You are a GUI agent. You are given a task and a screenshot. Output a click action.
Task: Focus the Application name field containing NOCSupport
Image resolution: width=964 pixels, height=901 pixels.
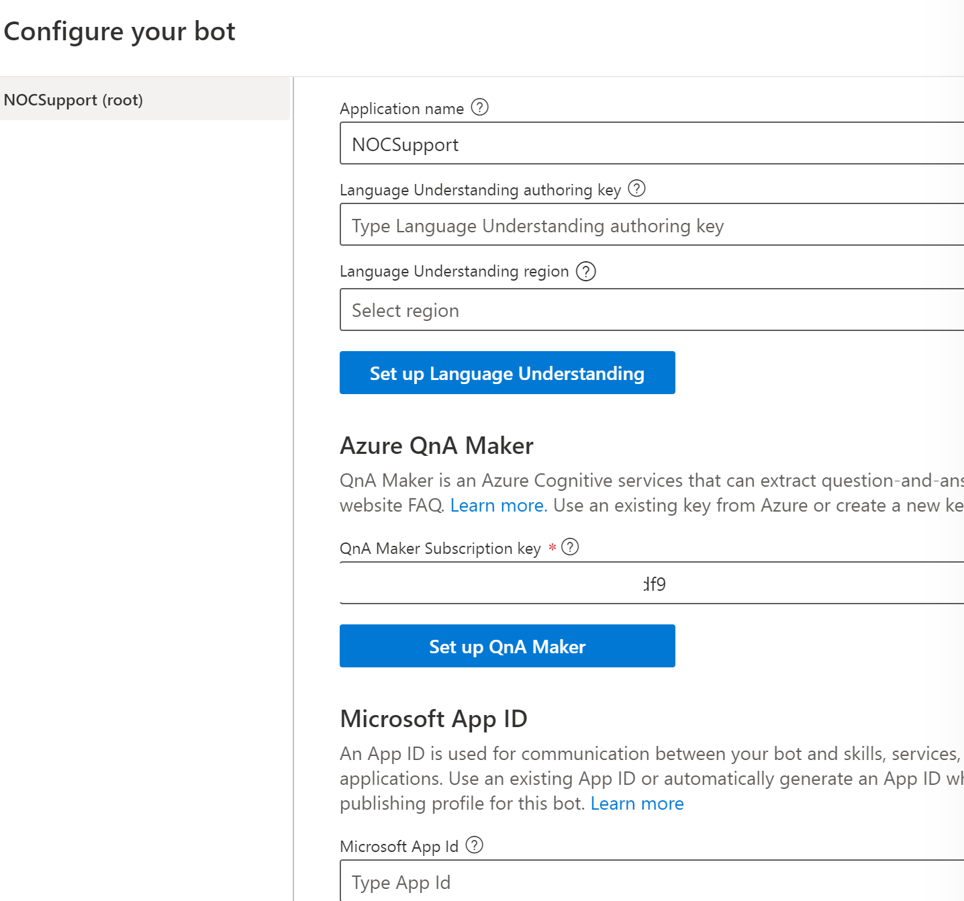coord(651,144)
